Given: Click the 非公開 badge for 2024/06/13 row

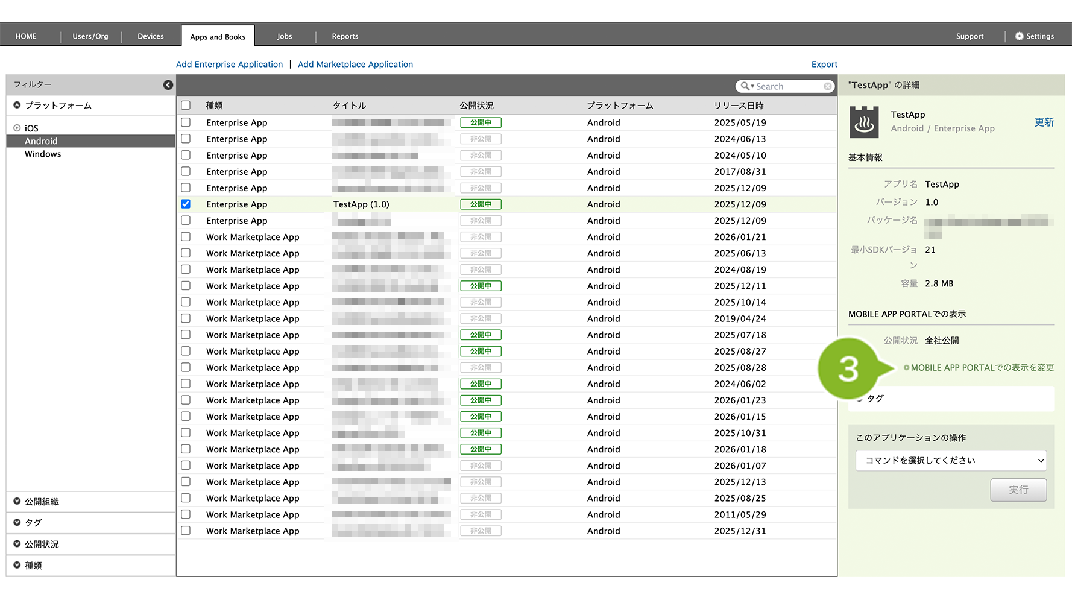Looking at the screenshot, I should click(x=481, y=139).
